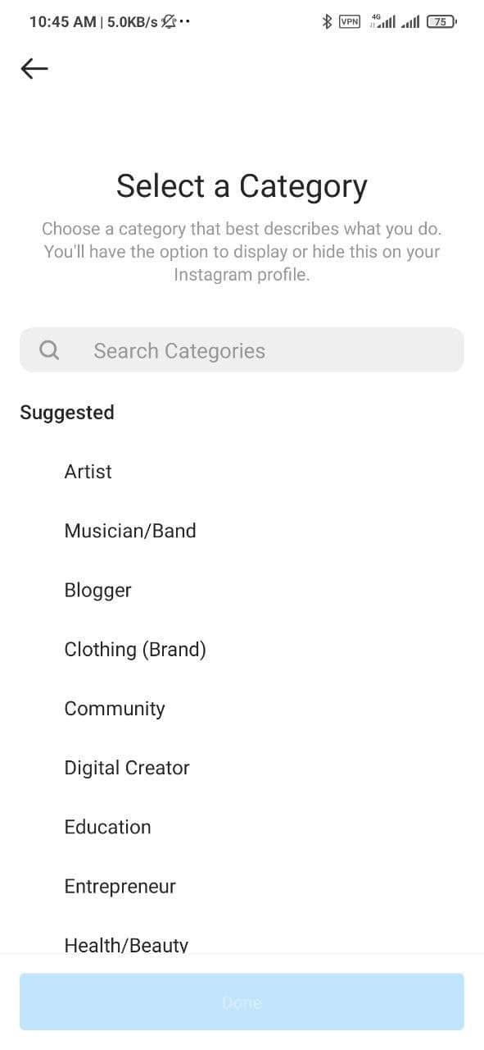
Task: Select the Community category
Action: tap(115, 709)
